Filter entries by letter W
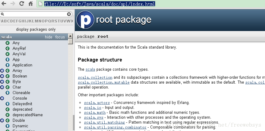The height and width of the screenshot is (131, 265). click(68, 21)
